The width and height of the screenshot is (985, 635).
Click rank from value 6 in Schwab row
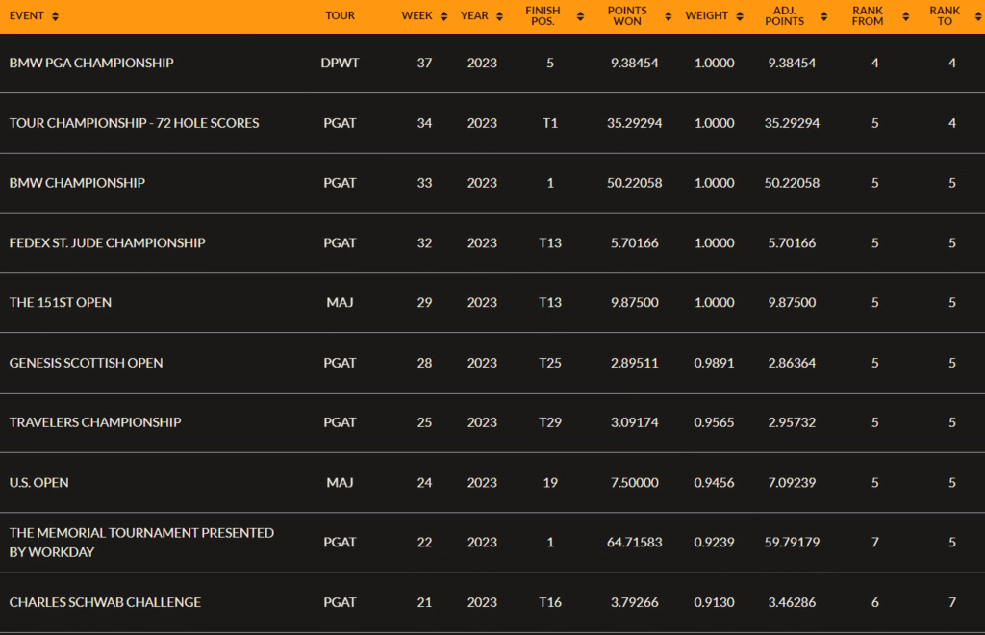pyautogui.click(x=875, y=603)
